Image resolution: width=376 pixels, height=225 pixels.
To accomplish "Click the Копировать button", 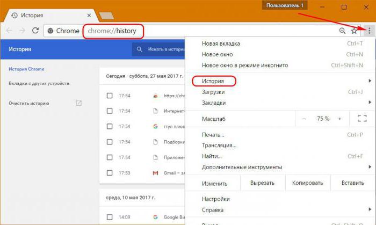I will 308,183.
